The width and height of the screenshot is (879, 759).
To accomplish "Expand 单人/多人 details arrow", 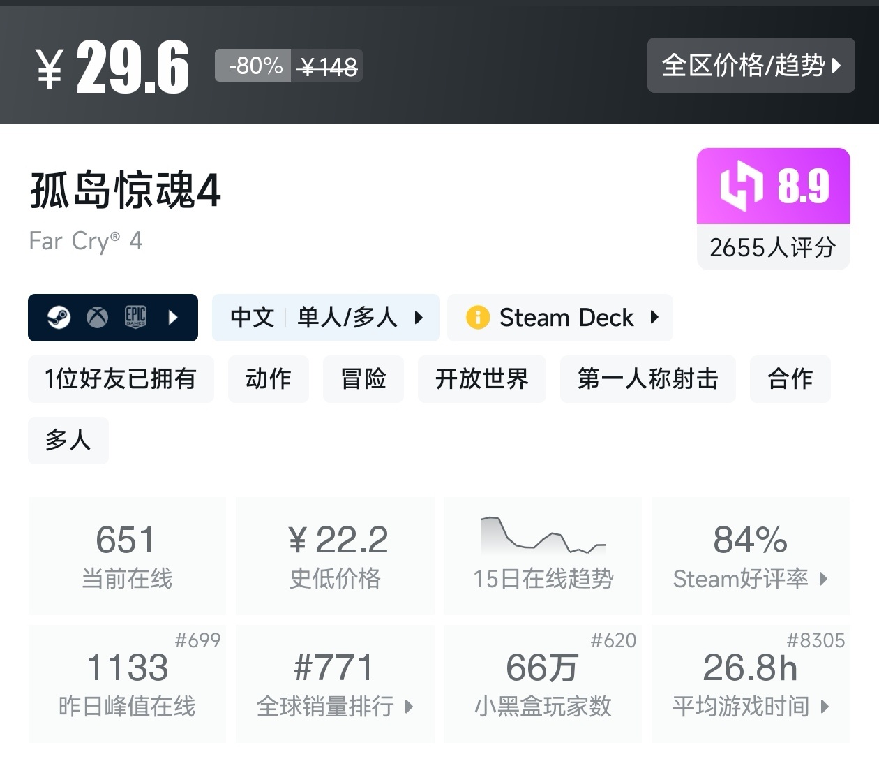I will pos(419,318).
